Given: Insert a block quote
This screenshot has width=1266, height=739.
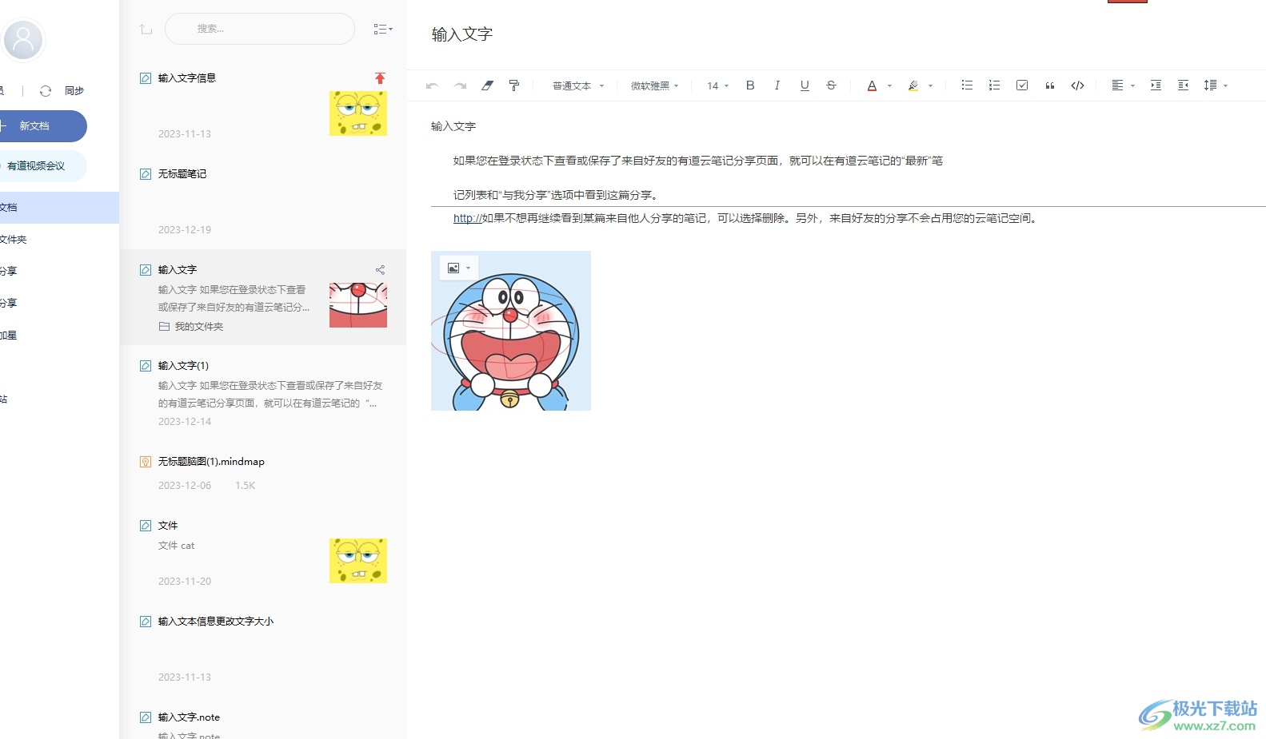Looking at the screenshot, I should coord(1050,85).
